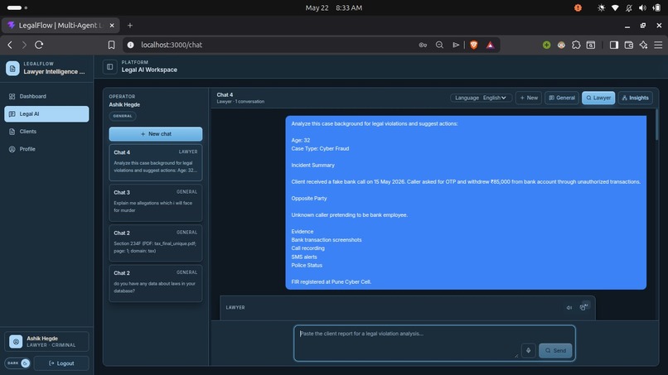Play the Lawyer response audio with the speaker icon

coord(569,308)
